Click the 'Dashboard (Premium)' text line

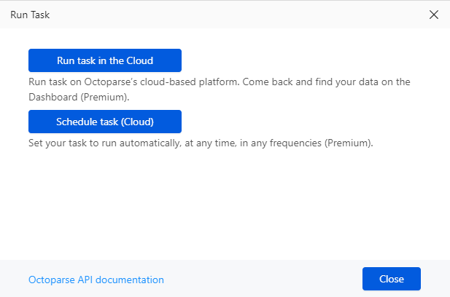[79, 96]
